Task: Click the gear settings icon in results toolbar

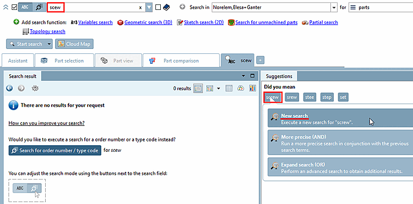Action: [35, 89]
